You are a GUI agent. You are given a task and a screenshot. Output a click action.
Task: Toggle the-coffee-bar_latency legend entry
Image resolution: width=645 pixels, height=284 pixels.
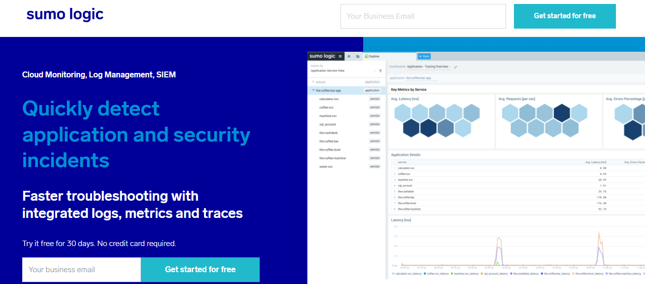click(x=556, y=274)
